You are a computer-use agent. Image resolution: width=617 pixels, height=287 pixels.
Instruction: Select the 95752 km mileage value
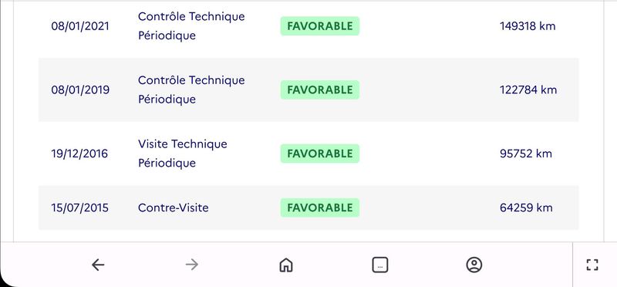click(526, 154)
